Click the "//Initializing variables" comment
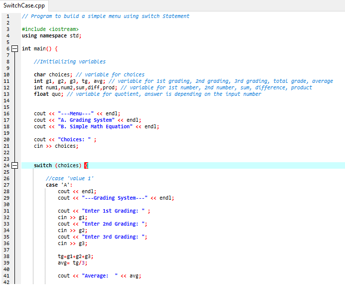The image size is (345, 285). click(x=70, y=62)
